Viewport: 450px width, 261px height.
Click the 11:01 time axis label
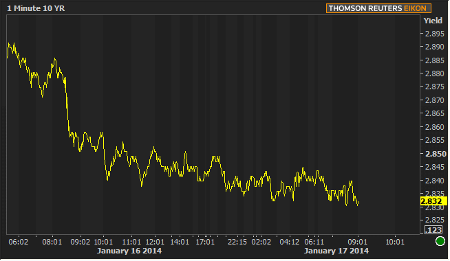(x=131, y=242)
